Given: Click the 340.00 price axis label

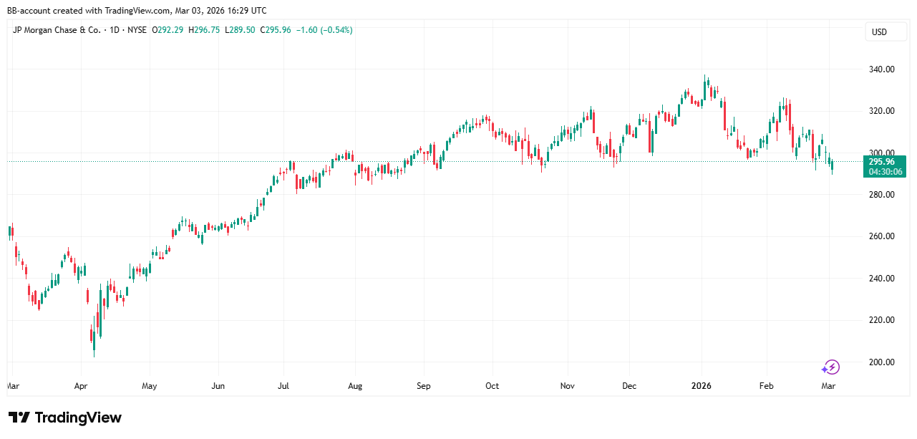Looking at the screenshot, I should point(881,69).
